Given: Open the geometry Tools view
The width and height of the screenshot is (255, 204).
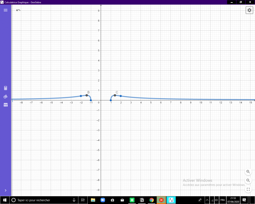Looking at the screenshot, I should coord(5,97).
